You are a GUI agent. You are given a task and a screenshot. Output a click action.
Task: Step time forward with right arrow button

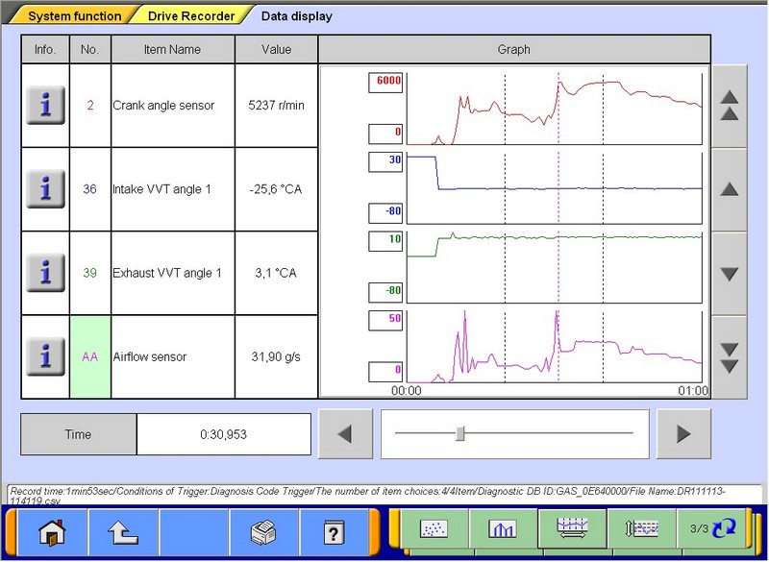click(683, 434)
